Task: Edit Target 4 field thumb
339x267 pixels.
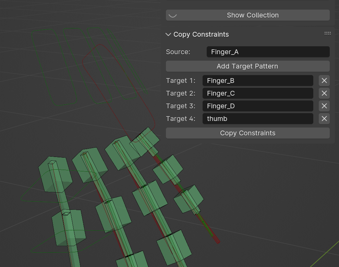Action: point(258,119)
